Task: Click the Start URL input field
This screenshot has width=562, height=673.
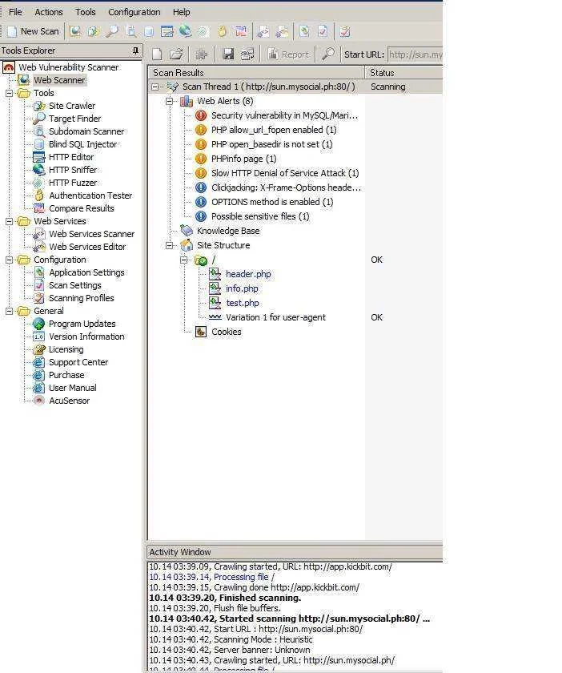Action: click(x=415, y=54)
